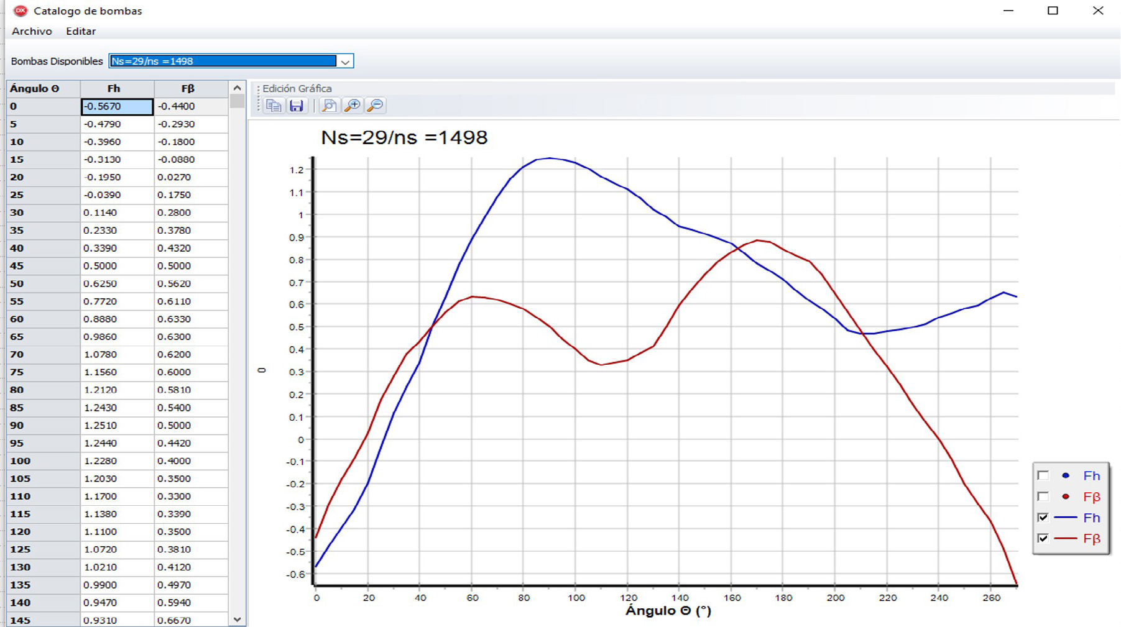Copy the chart with the copy icon
Image resolution: width=1121 pixels, height=627 pixels.
(x=274, y=106)
